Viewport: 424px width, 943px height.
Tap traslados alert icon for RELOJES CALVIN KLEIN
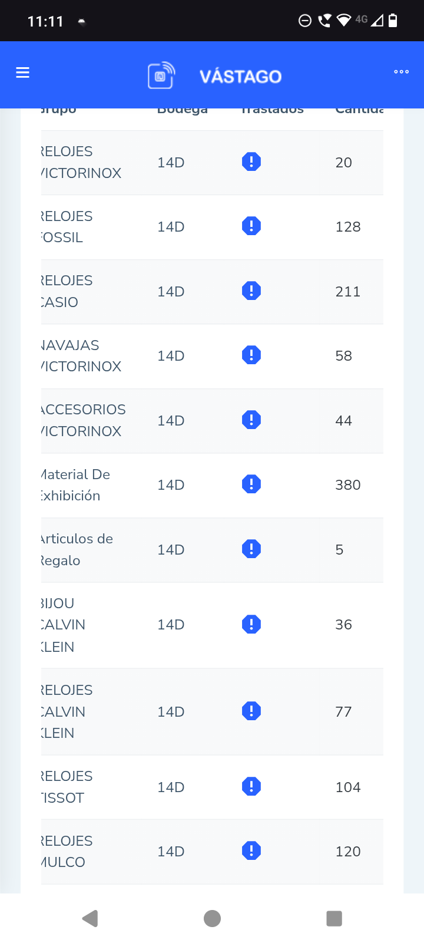tap(251, 711)
